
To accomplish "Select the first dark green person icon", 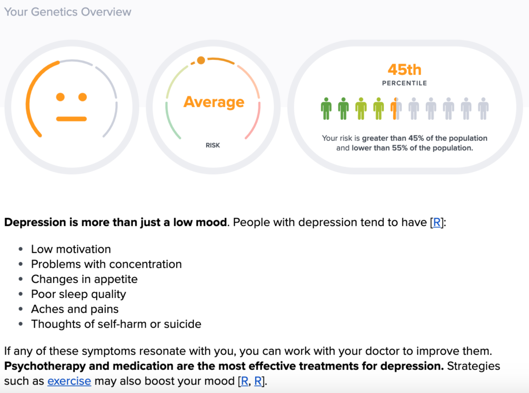I will (x=326, y=109).
